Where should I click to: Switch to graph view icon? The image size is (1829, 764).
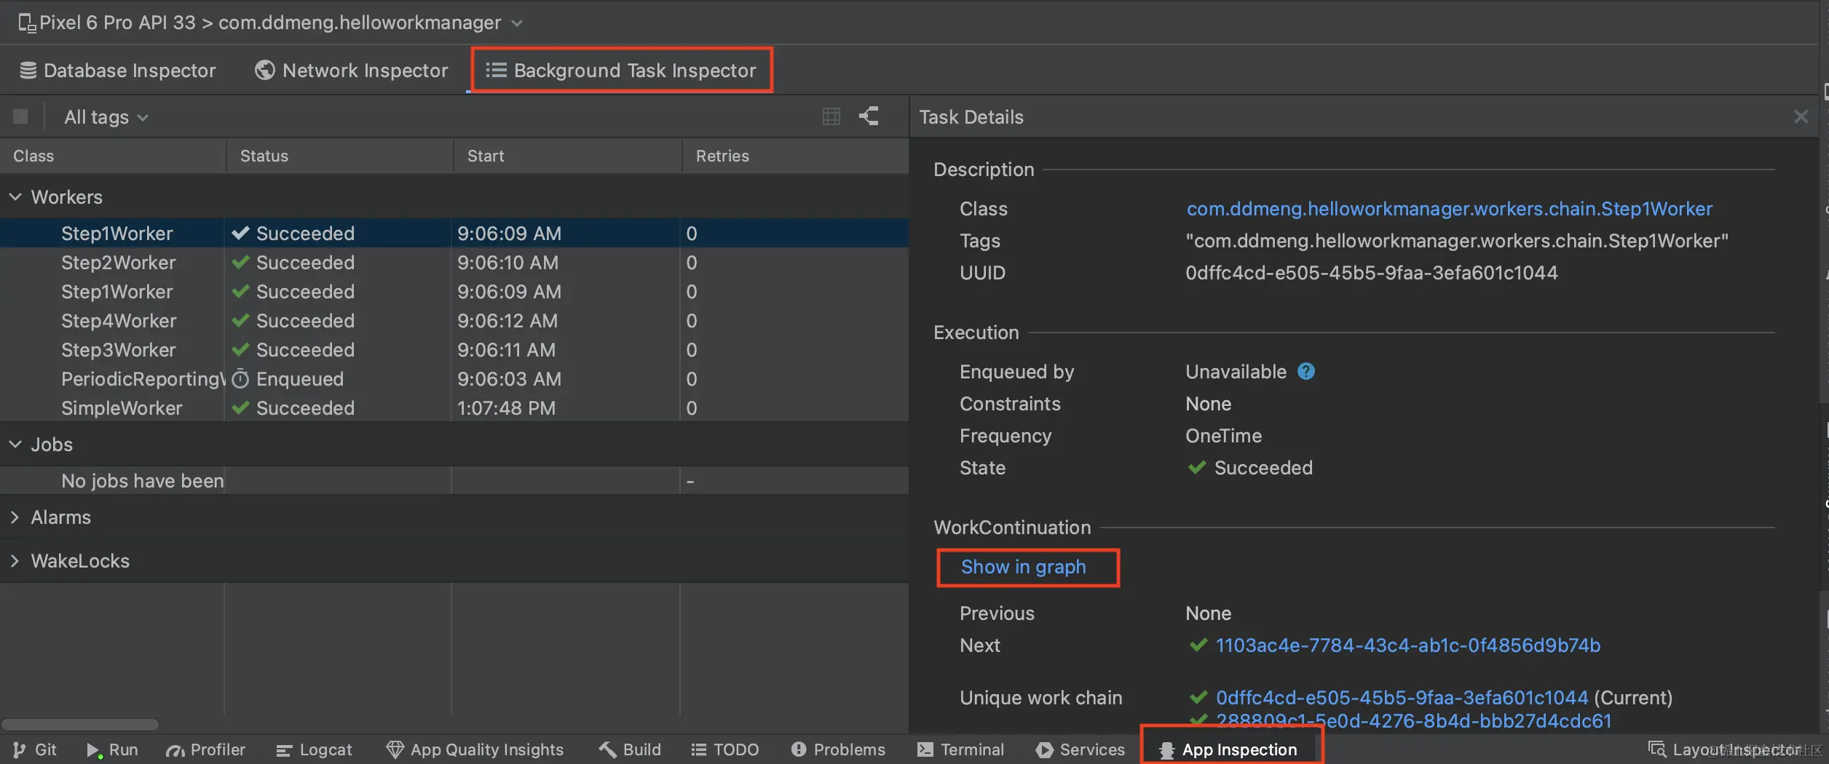click(869, 116)
